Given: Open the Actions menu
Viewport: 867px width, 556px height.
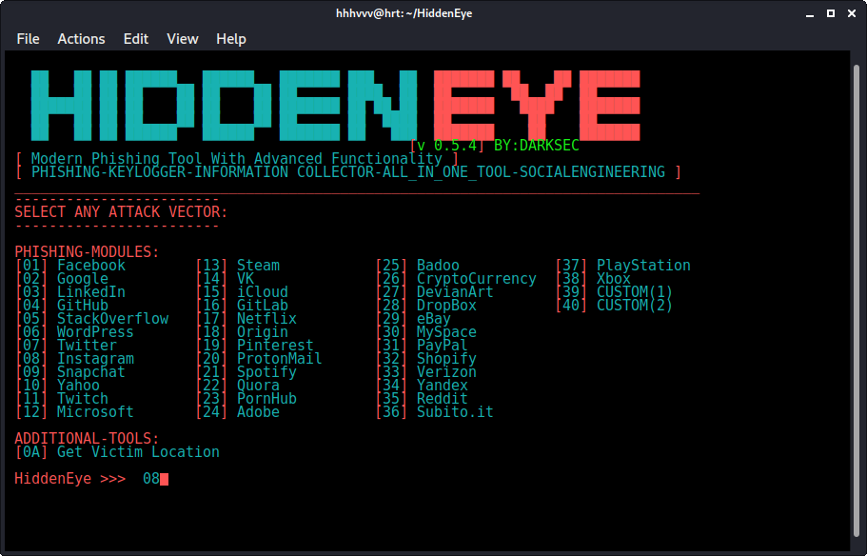Looking at the screenshot, I should tap(81, 39).
